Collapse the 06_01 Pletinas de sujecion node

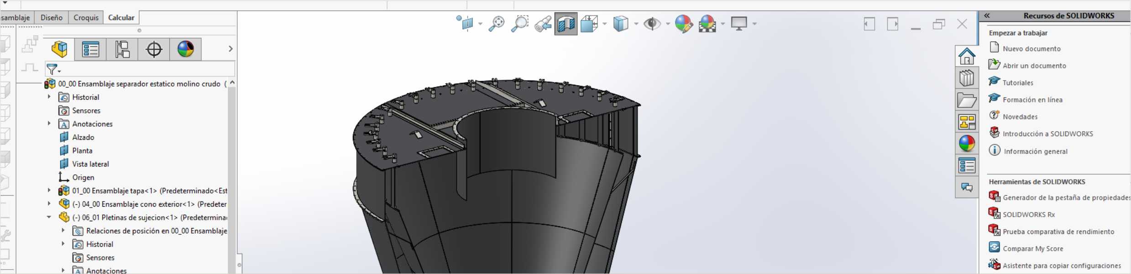coord(49,217)
